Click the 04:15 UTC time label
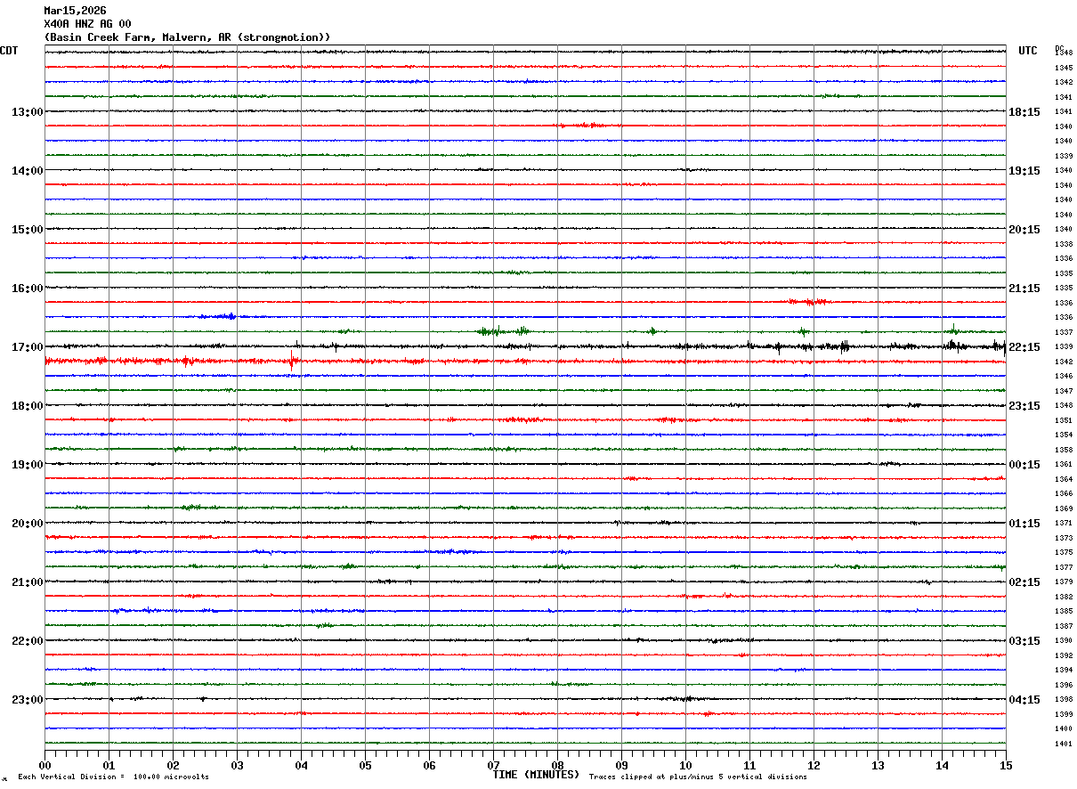Viewport: 1077px width, 789px height. (x=1024, y=700)
